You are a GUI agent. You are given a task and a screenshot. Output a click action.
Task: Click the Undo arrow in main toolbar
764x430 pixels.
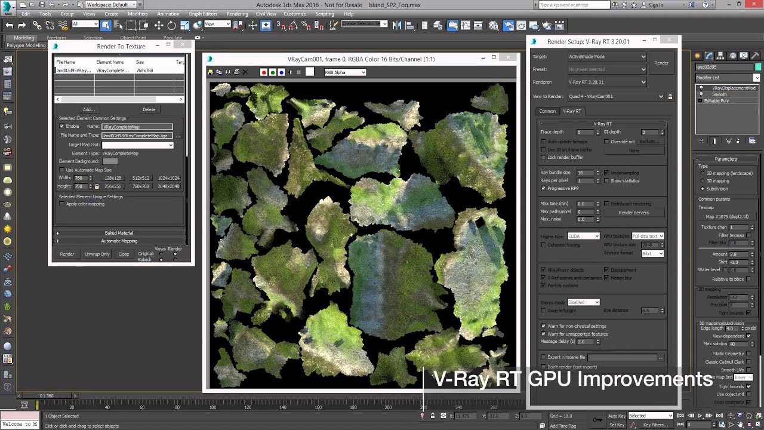[9, 25]
